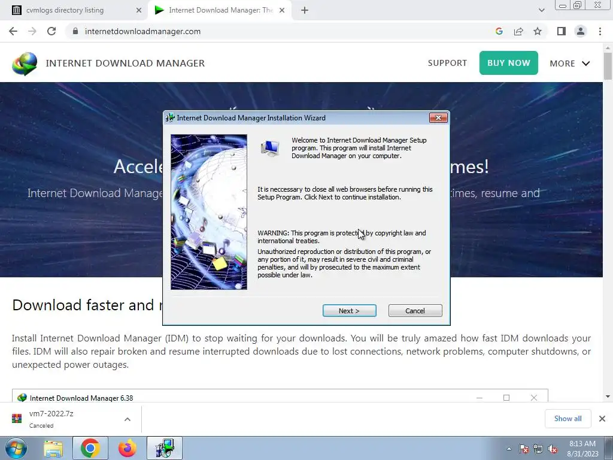613x460 pixels.
Task: Click the BUY NOW button
Action: pos(509,62)
